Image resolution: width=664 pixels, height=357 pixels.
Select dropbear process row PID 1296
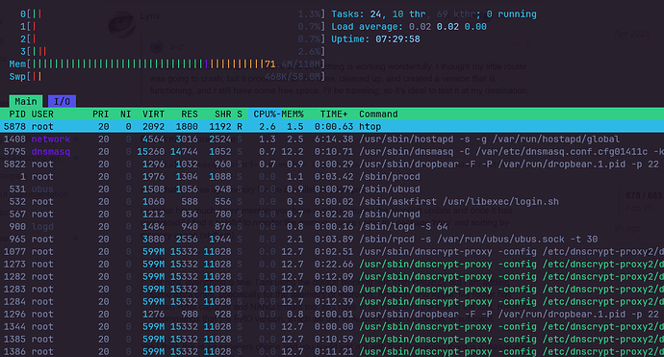(332, 315)
